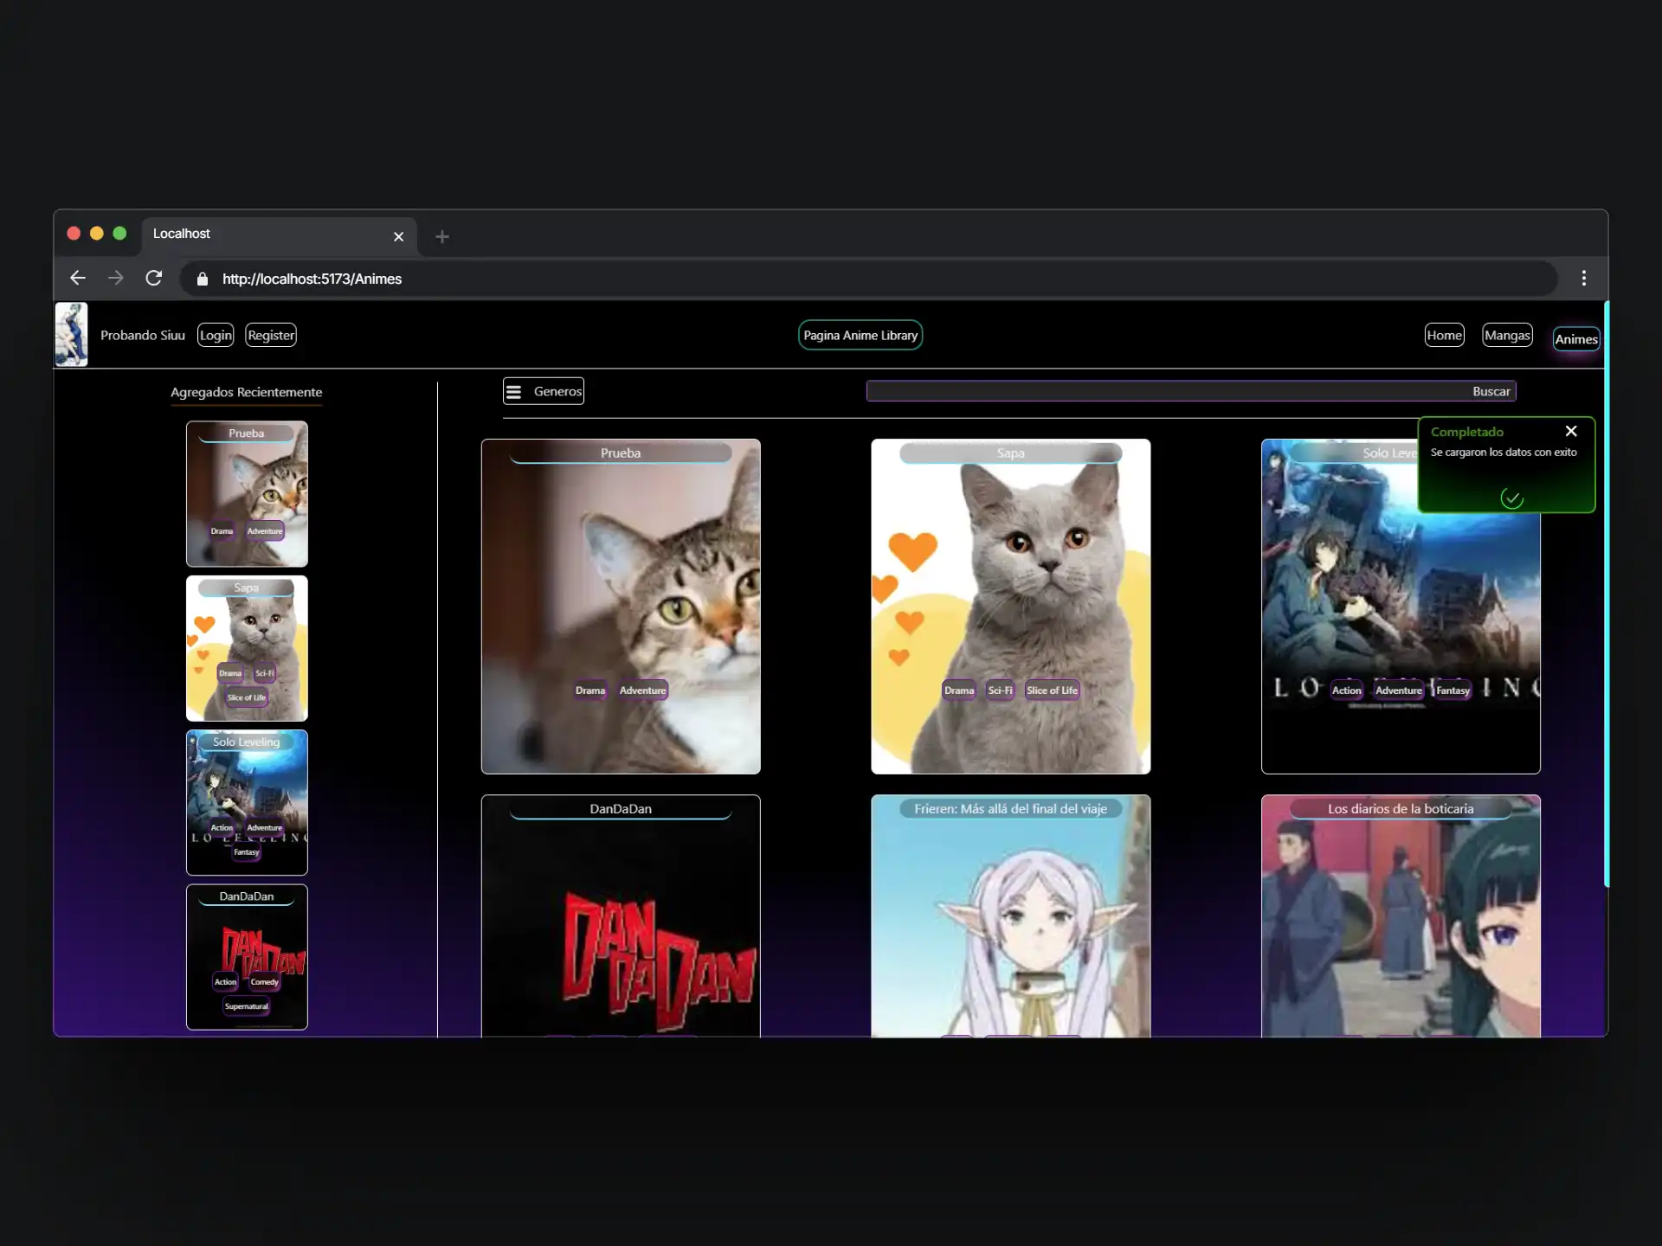Click the macOS green maximize window button
Image resolution: width=1662 pixels, height=1246 pixels.
tap(119, 233)
